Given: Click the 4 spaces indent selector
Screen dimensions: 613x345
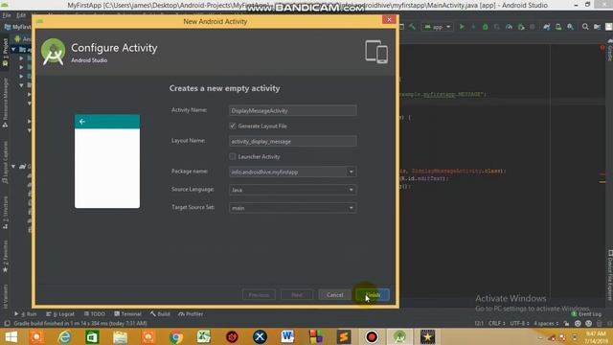Looking at the screenshot, I should tap(546, 323).
